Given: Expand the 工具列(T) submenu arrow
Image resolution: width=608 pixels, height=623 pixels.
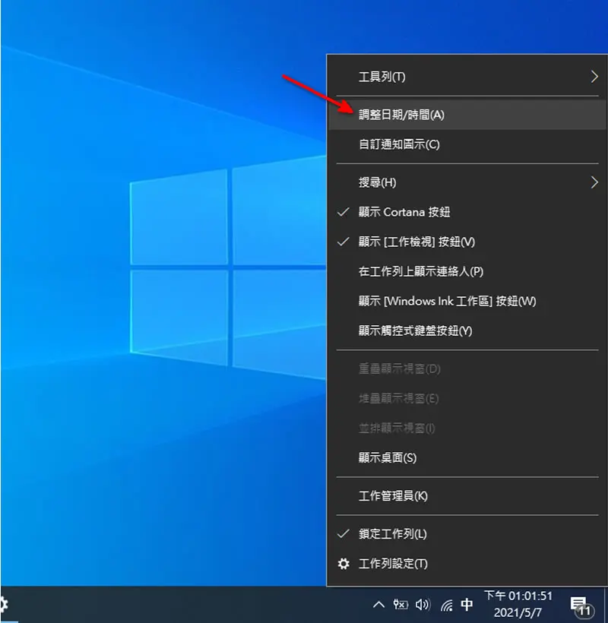Looking at the screenshot, I should (x=594, y=77).
